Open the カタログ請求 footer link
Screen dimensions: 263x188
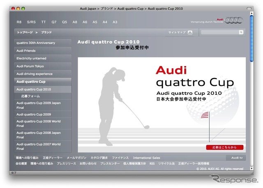pyautogui.click(x=99, y=158)
